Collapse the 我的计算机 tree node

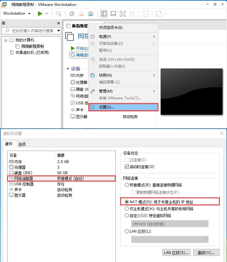tap(6, 40)
